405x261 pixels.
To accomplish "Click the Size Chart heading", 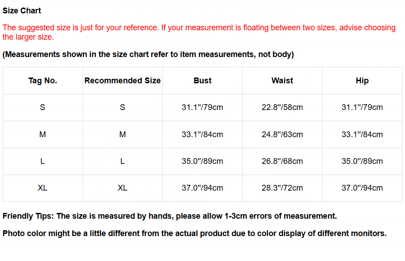I will coord(22,11).
